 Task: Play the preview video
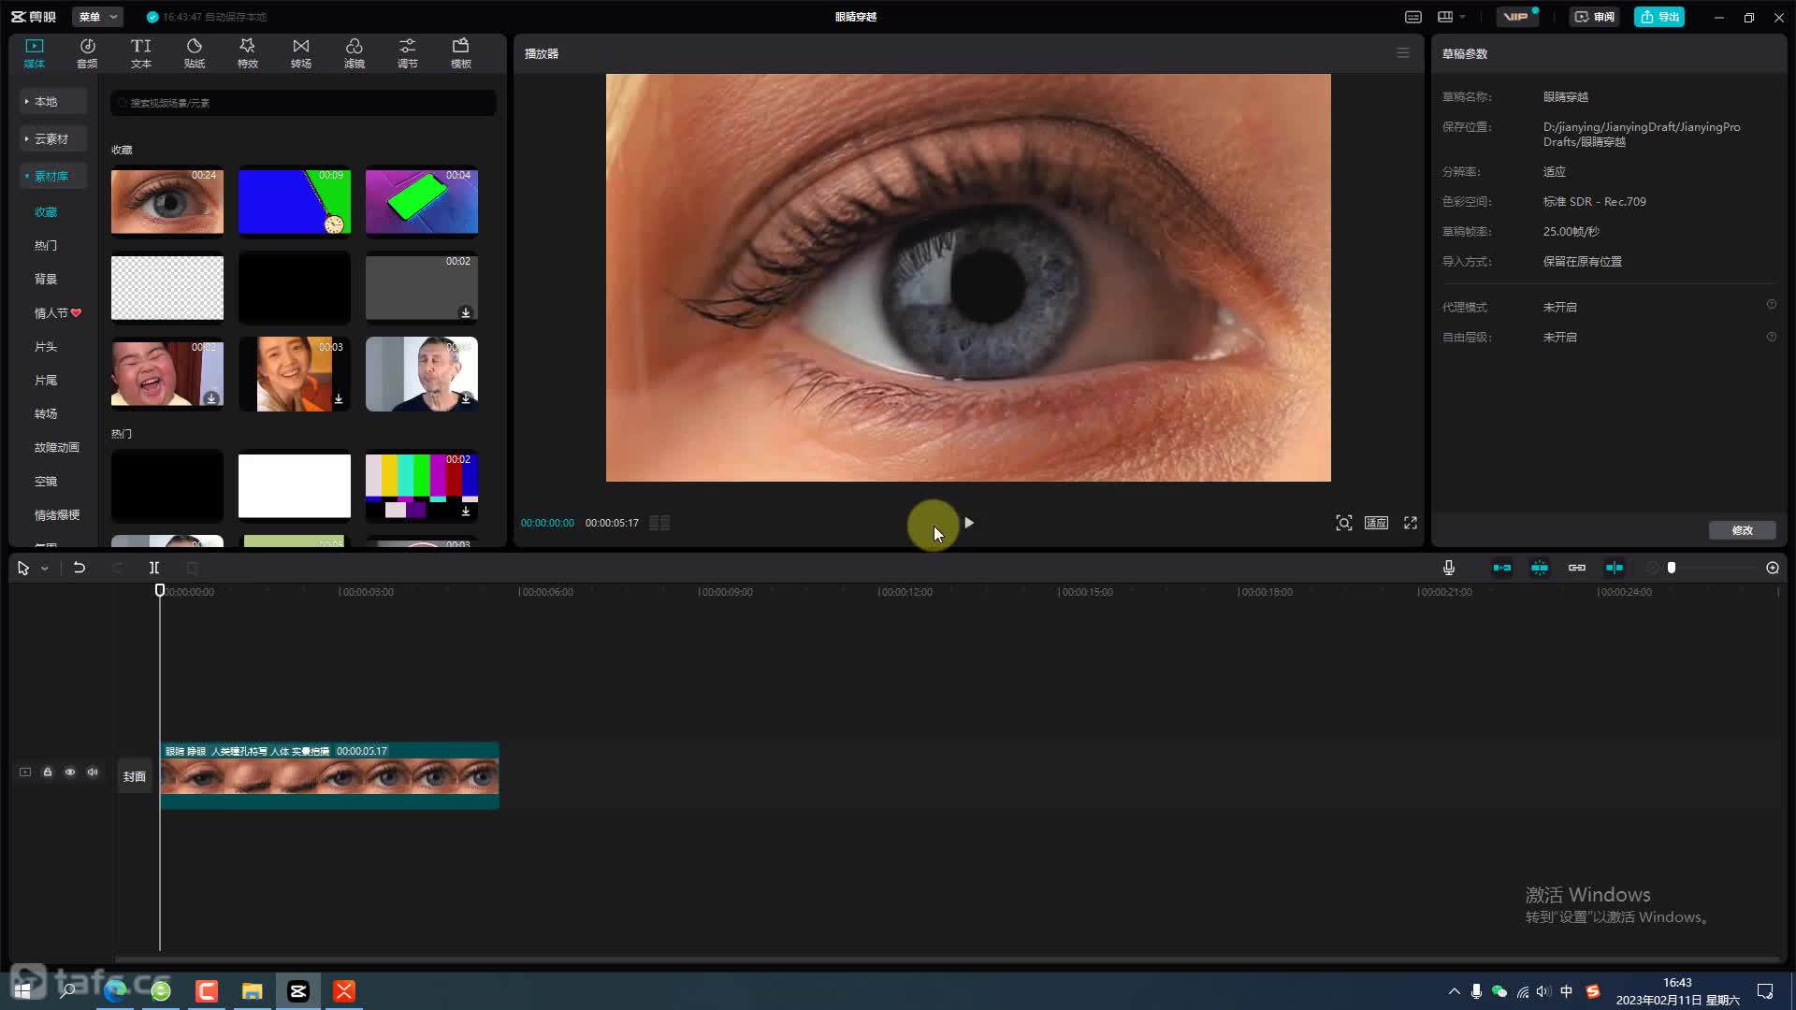pos(969,523)
